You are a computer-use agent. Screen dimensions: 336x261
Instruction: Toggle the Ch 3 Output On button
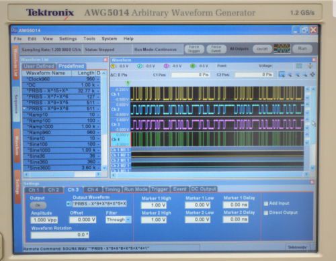tap(38, 205)
